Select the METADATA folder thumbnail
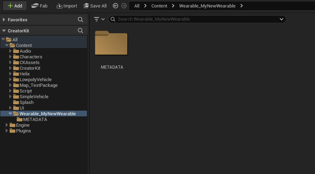The height and width of the screenshot is (174, 315). [x=111, y=43]
